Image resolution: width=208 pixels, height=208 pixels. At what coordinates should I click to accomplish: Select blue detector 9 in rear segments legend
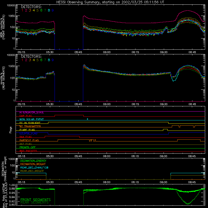point(53,60)
